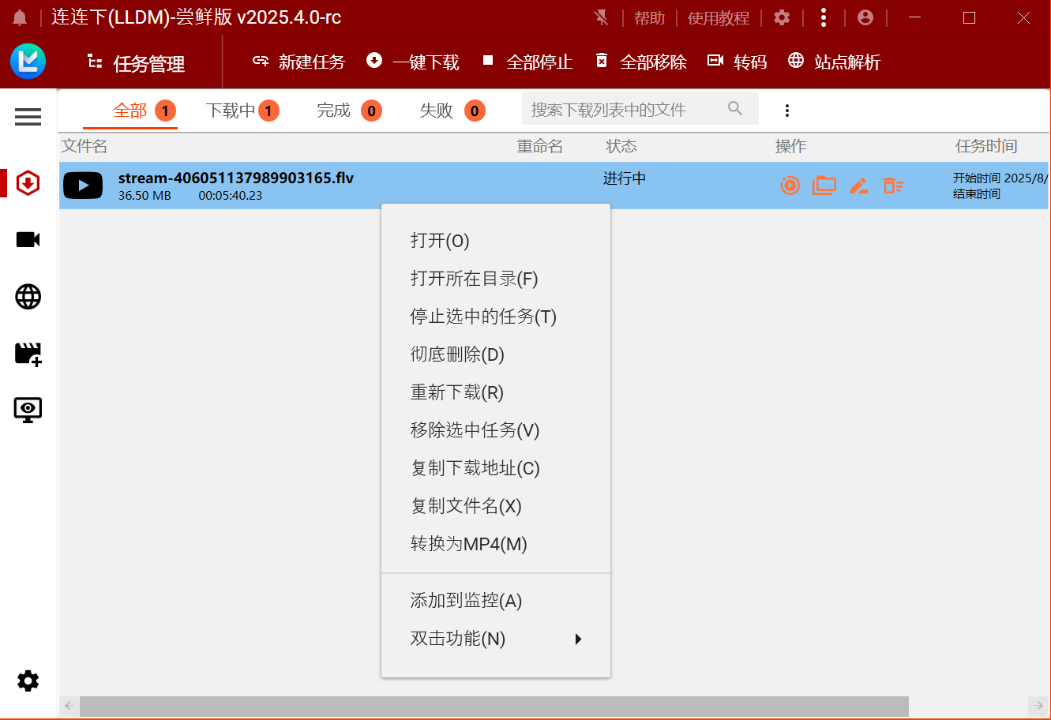Screen dimensions: 1051x720
Task: Open the live recording camera icon in sidebar
Action: (x=28, y=239)
